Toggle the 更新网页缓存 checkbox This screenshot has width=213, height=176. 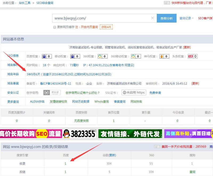point(55,27)
